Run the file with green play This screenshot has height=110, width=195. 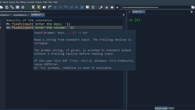point(28,7)
